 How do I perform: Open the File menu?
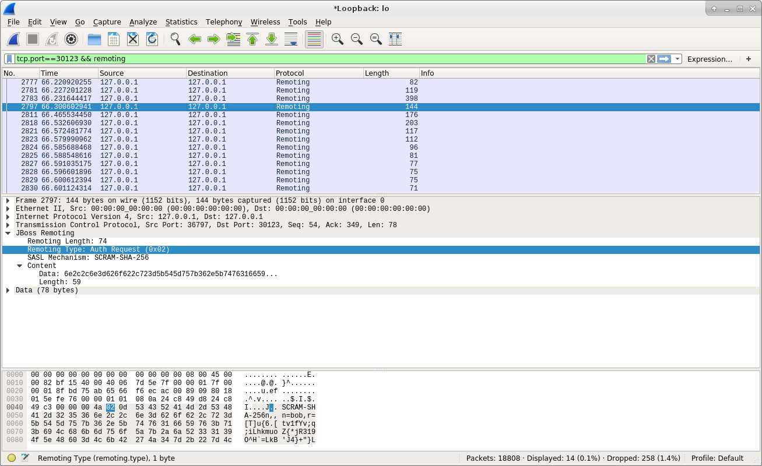click(13, 22)
